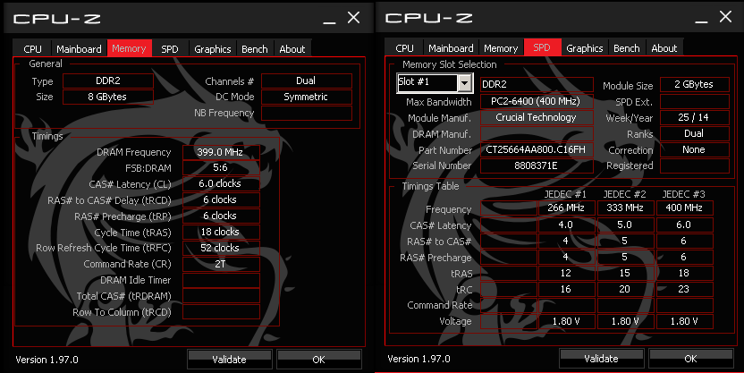Expand the Slot #1 memory slot dropdown

tap(464, 83)
